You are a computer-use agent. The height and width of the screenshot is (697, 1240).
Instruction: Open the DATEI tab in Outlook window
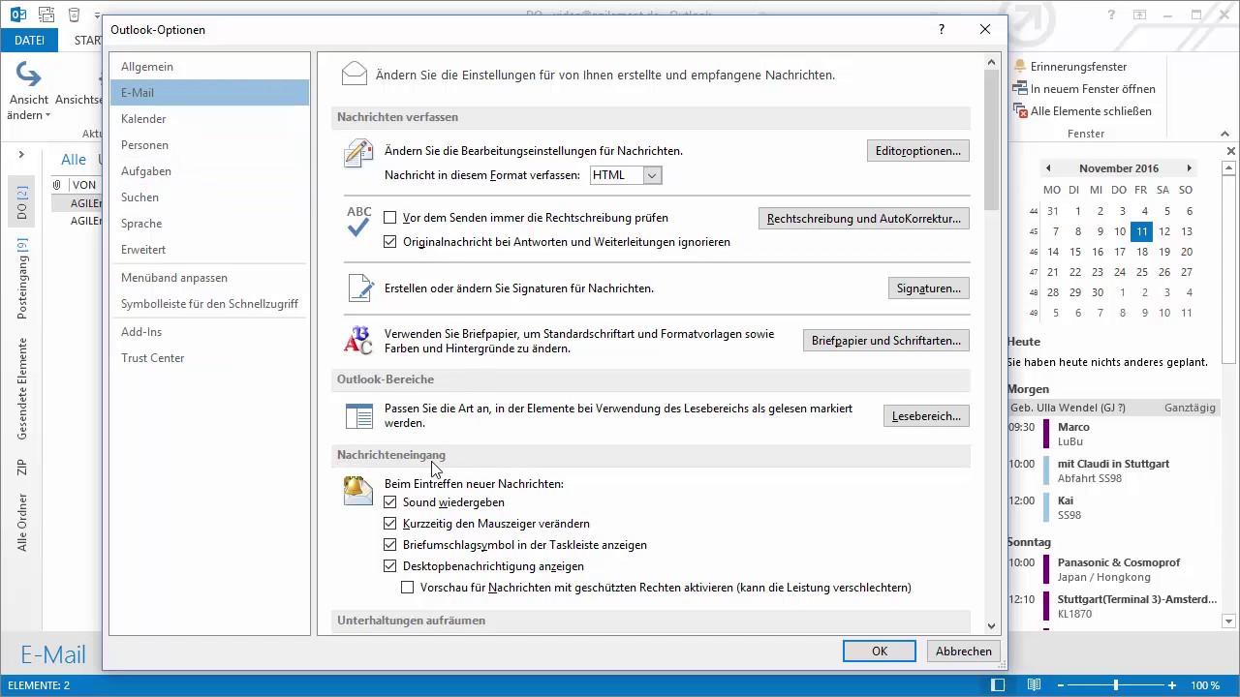click(x=29, y=41)
